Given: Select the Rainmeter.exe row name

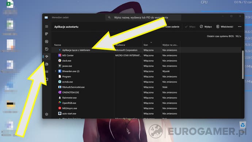Looking at the screenshot, I should point(69,98).
